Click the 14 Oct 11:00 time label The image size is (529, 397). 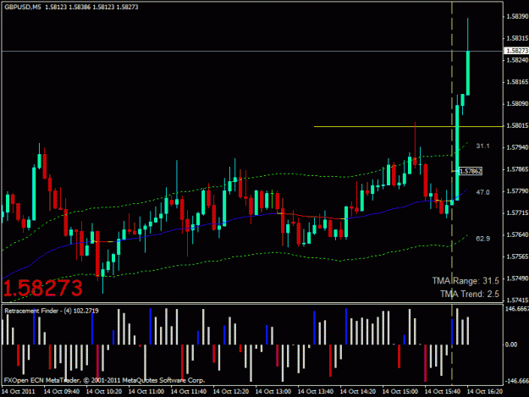[146, 392]
